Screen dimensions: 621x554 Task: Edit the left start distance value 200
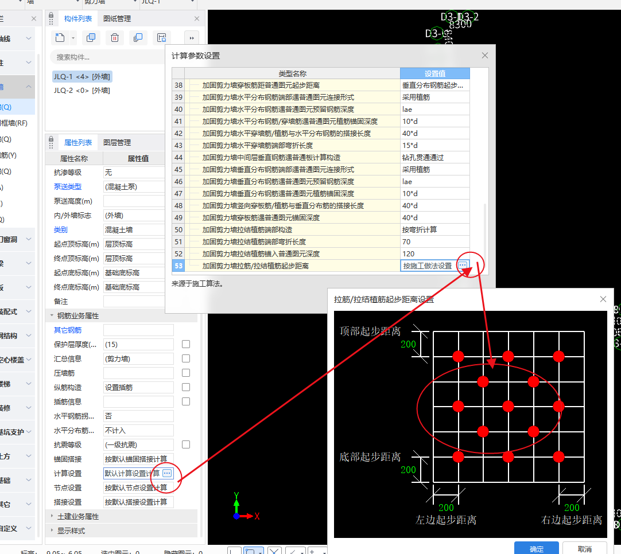pyautogui.click(x=446, y=508)
